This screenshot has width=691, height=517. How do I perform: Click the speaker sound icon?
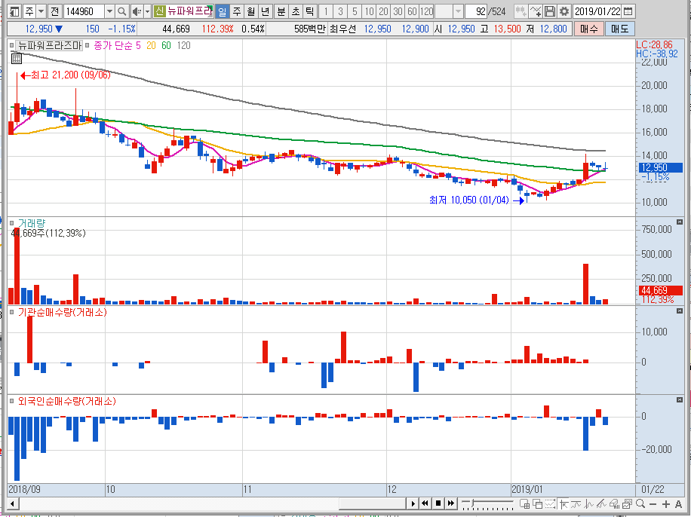[136, 11]
